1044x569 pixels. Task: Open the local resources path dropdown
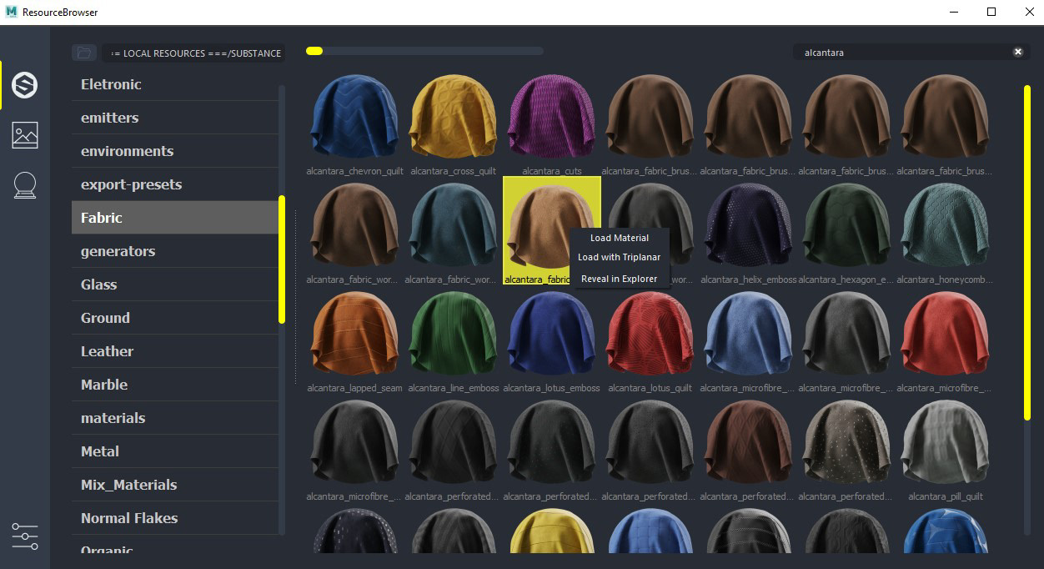(194, 53)
